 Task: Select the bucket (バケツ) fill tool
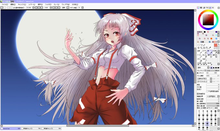tap(199, 60)
